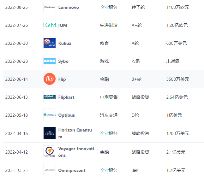
Task: Click 游戏 industry cell
Action: (104, 61)
